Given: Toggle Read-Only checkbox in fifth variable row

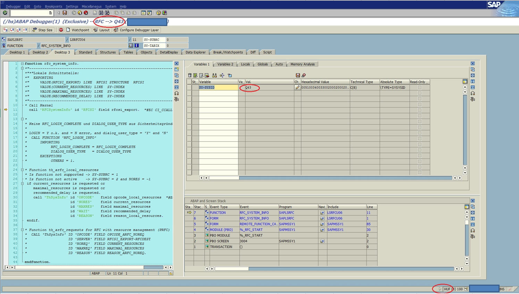Looking at the screenshot, I should (419, 110).
